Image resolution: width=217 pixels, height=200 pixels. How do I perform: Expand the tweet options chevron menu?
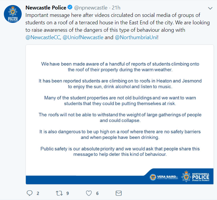210,8
